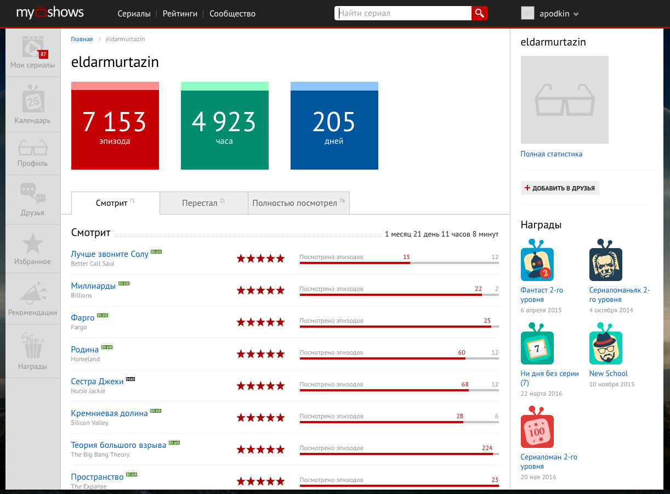Switch to the Полностью посмотрел tab
The height and width of the screenshot is (494, 670).
(299, 203)
